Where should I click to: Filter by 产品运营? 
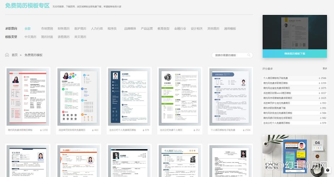click(147, 29)
